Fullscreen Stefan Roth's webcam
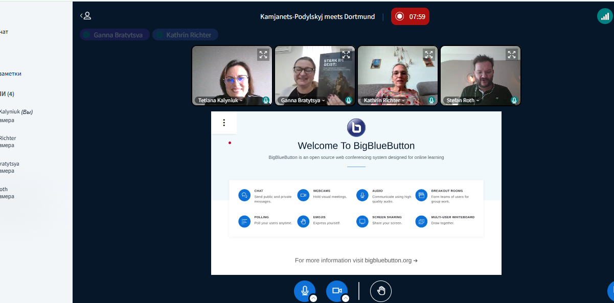Image resolution: width=614 pixels, height=303 pixels. click(x=511, y=55)
